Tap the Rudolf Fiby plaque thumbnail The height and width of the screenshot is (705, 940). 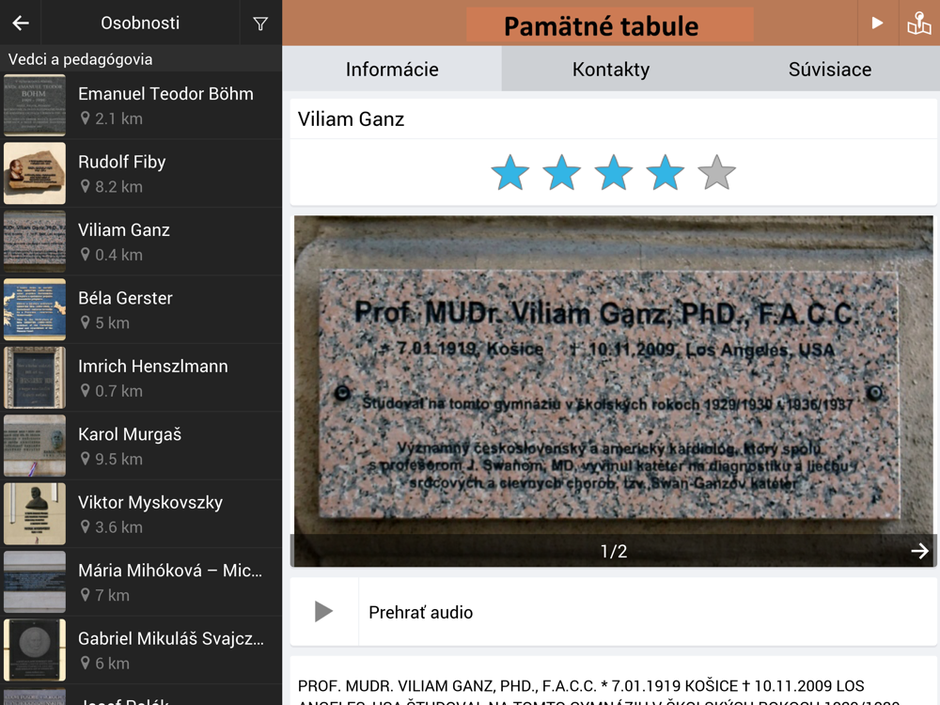click(x=35, y=173)
